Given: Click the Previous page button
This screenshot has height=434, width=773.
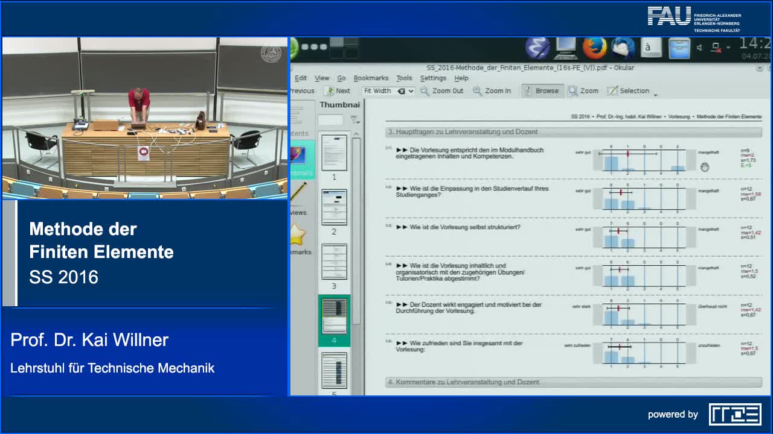Looking at the screenshot, I should tap(302, 90).
